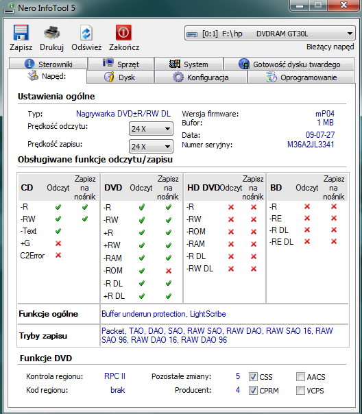
Task: Click the BD -R read red X
Action: (x=307, y=206)
